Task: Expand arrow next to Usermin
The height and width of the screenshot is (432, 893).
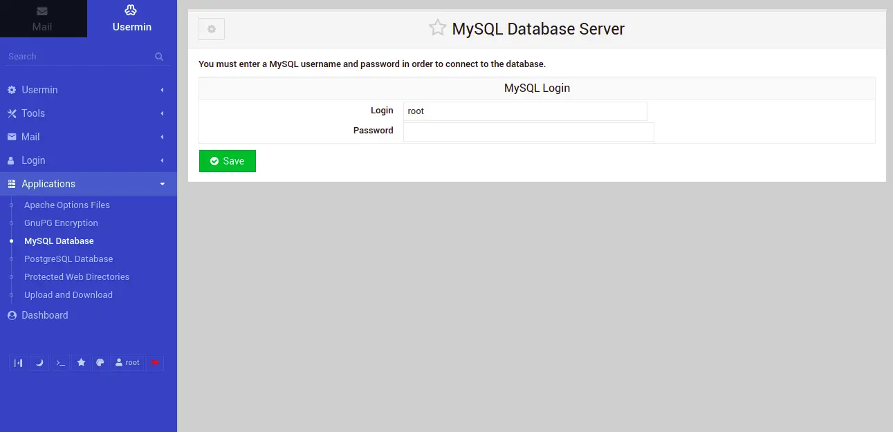Action: click(163, 90)
